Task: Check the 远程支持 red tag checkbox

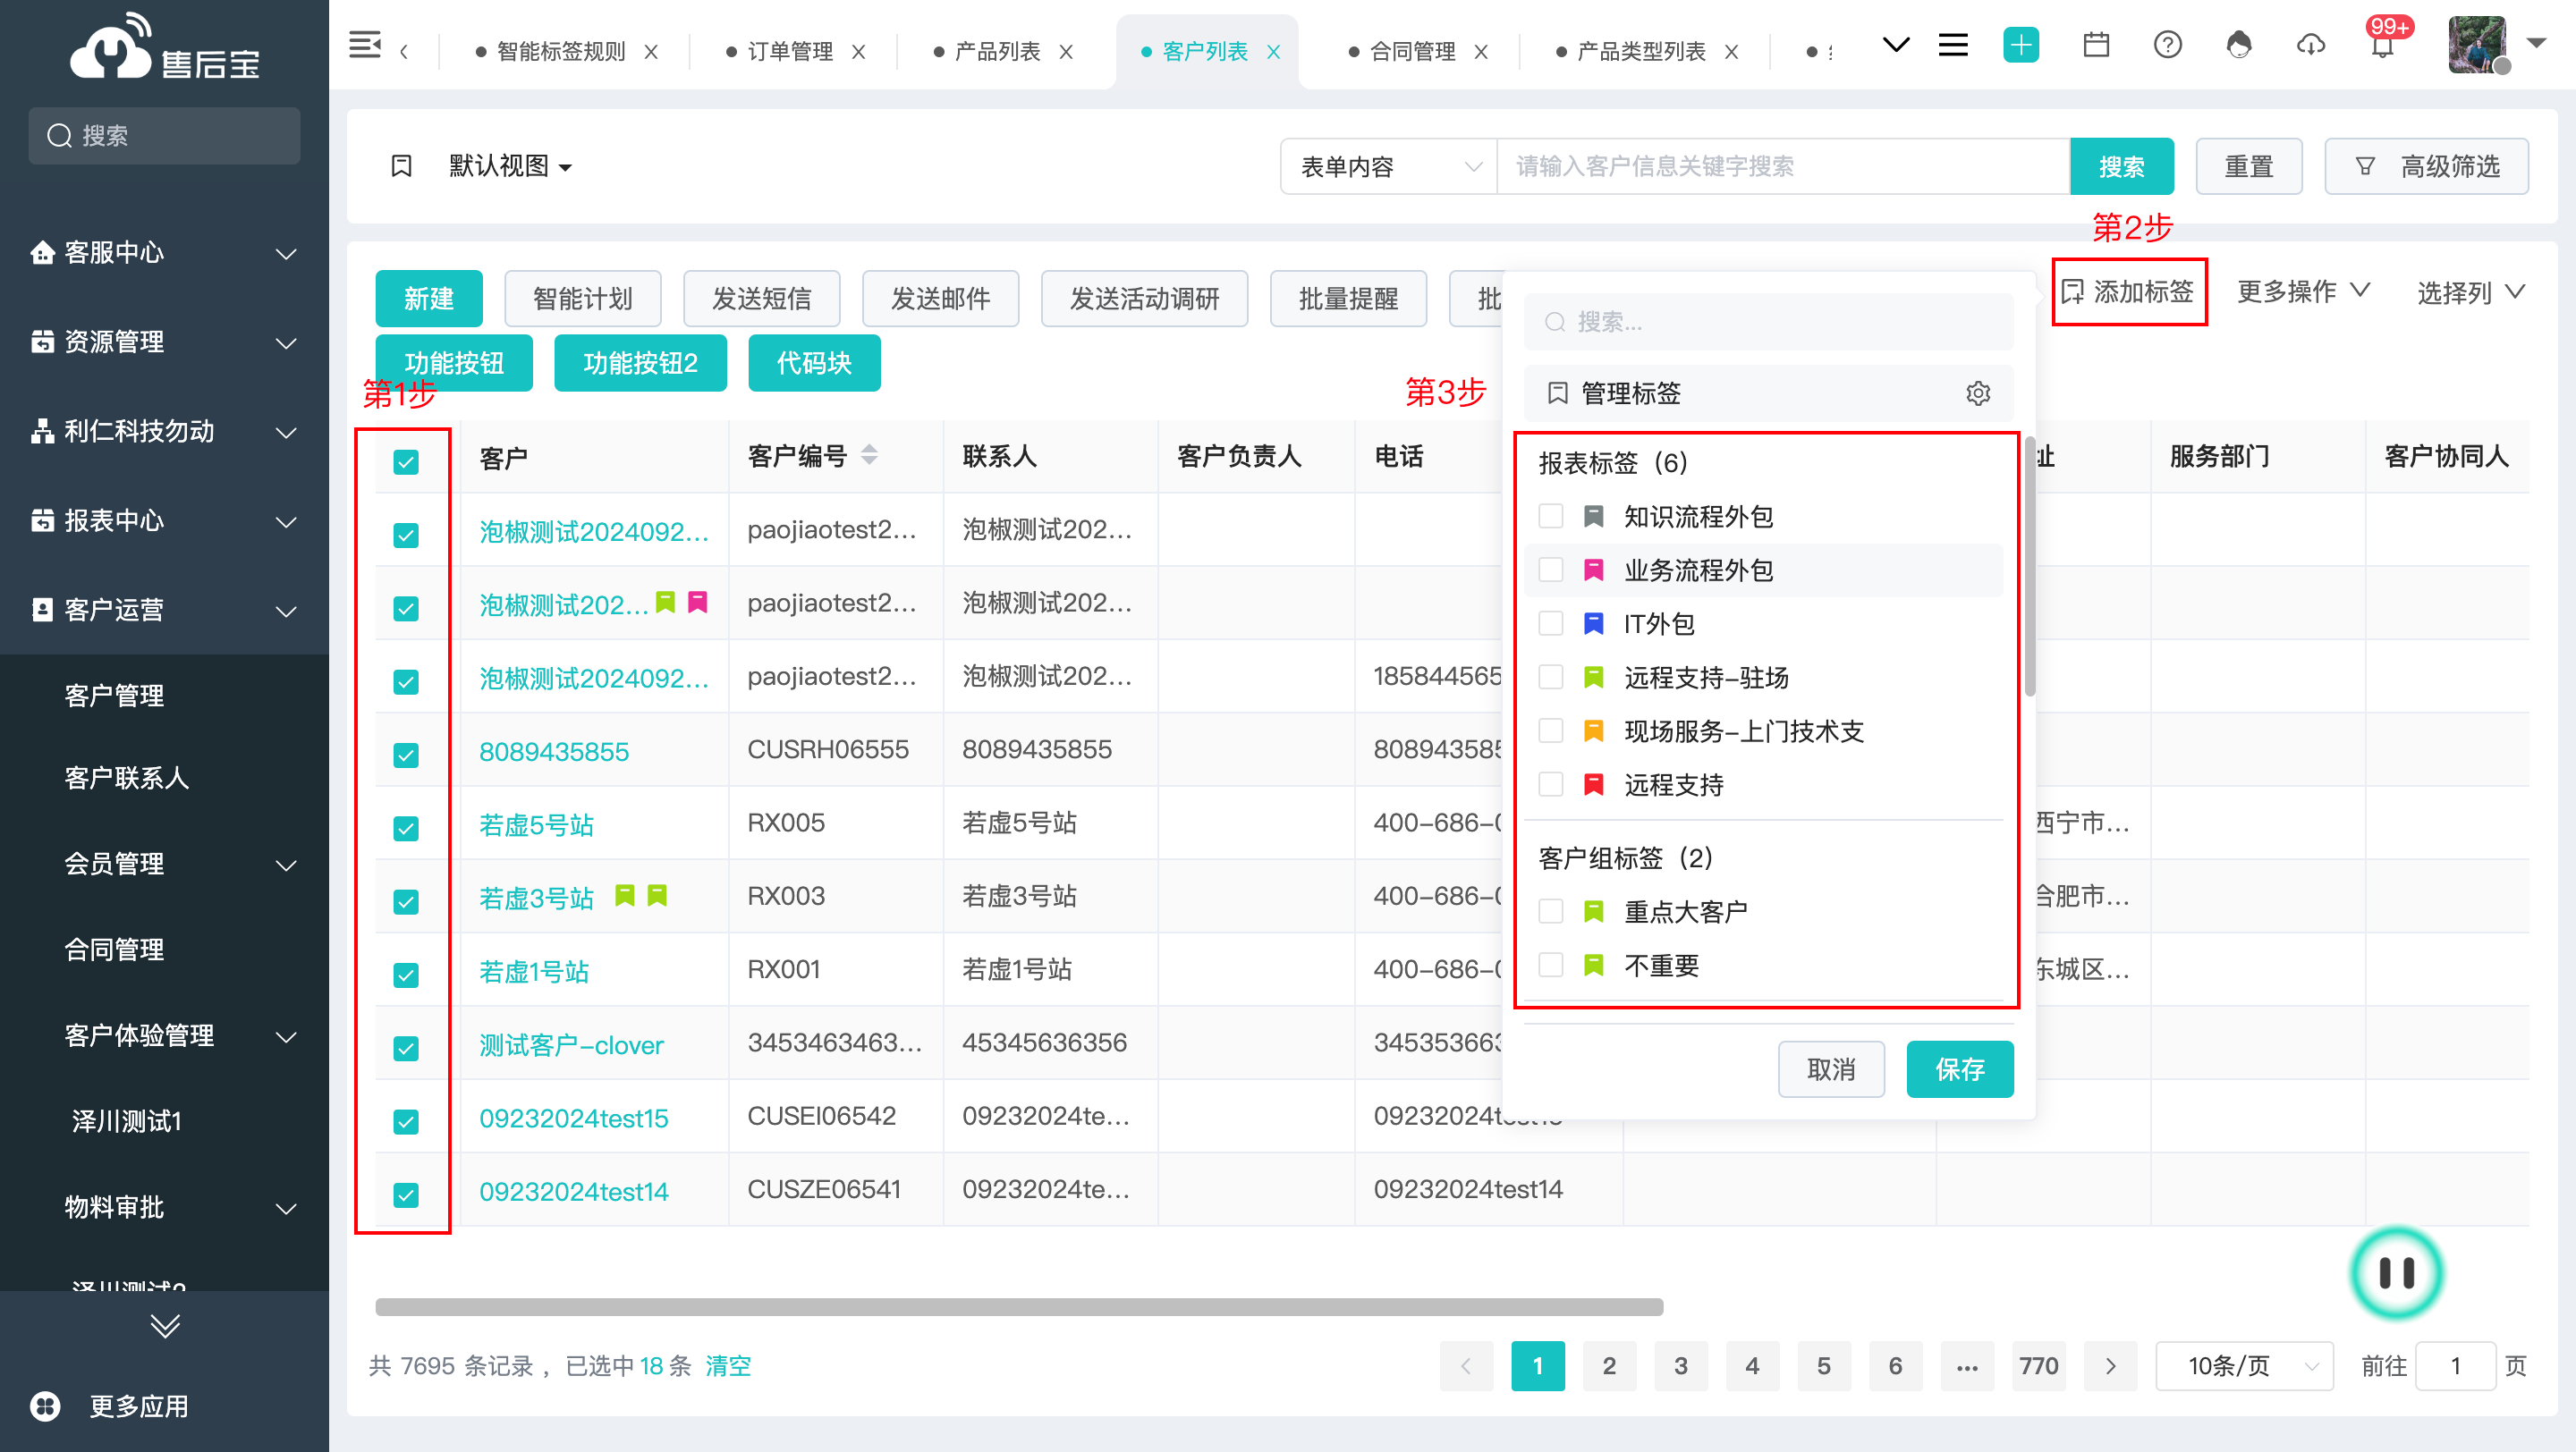Action: [1551, 784]
